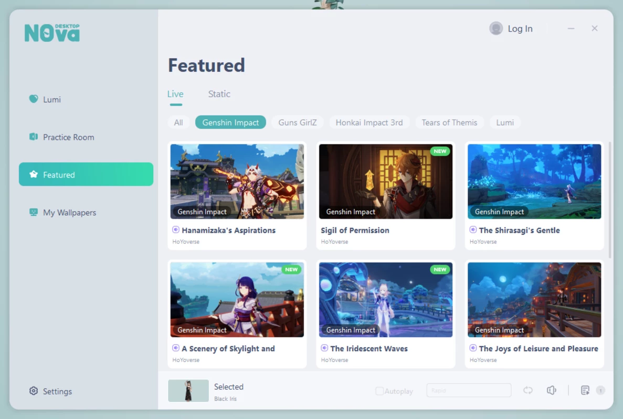
Task: Click the My Wallpapers monitor icon
Action: 34,212
